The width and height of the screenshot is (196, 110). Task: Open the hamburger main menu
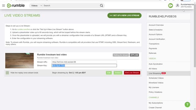click(x=3, y=5)
